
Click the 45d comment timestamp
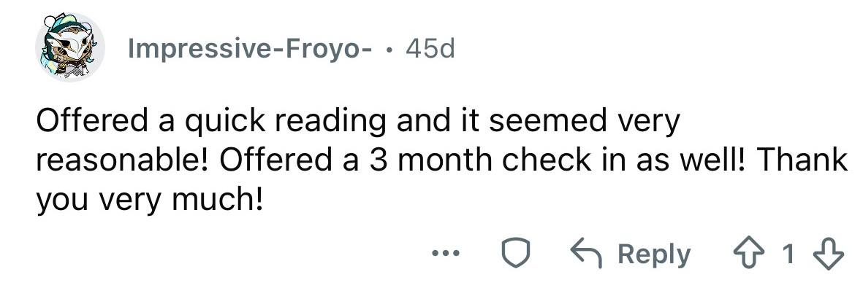[x=430, y=50]
